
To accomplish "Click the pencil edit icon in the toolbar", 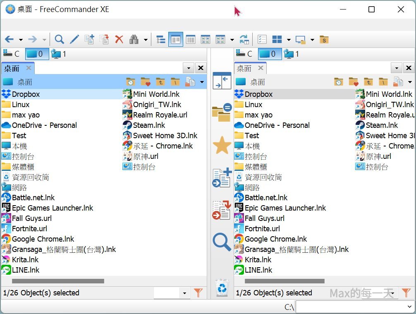I will (74, 39).
